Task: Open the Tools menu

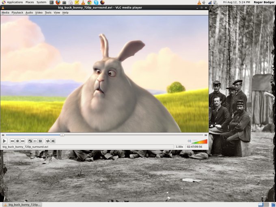Action: [x=48, y=13]
